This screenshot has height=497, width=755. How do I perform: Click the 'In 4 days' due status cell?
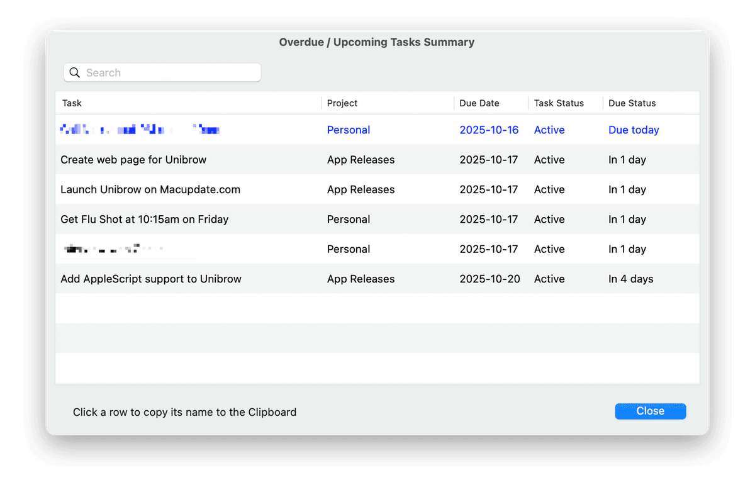[x=630, y=279]
